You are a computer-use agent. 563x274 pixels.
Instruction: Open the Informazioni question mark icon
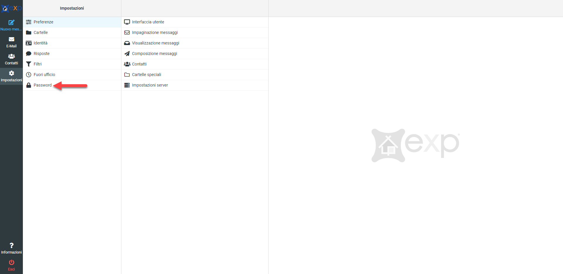[11, 245]
